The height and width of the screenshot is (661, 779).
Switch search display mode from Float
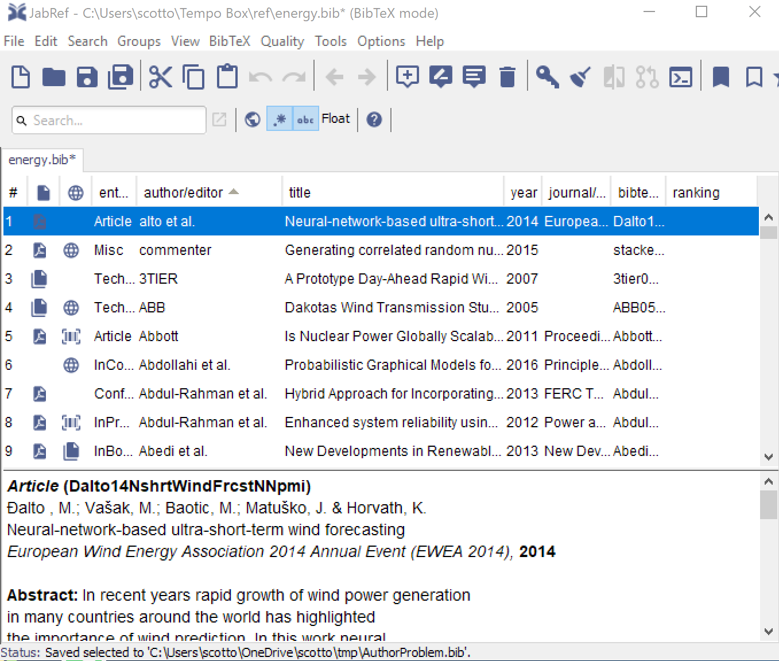(335, 119)
